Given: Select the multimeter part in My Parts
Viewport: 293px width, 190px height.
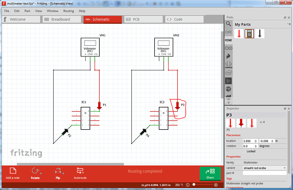Looking at the screenshot, I should coord(249,33).
